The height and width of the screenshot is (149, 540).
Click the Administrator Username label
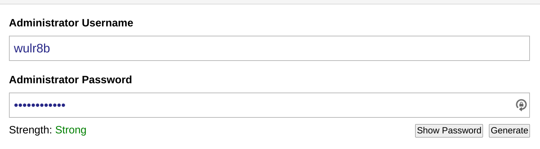[71, 23]
